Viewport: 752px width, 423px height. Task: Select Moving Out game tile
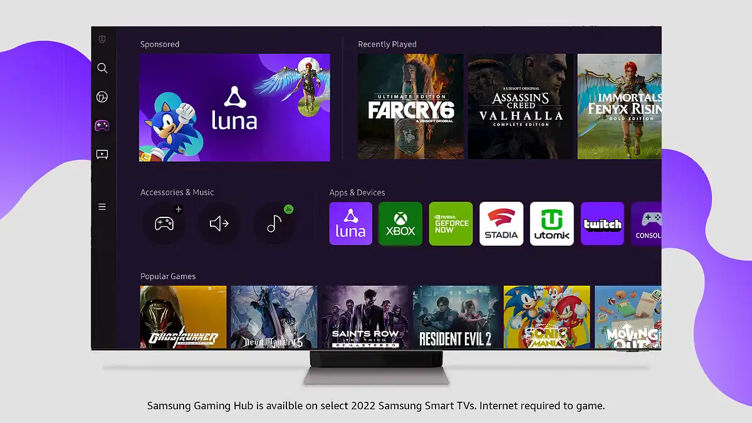[x=628, y=316]
